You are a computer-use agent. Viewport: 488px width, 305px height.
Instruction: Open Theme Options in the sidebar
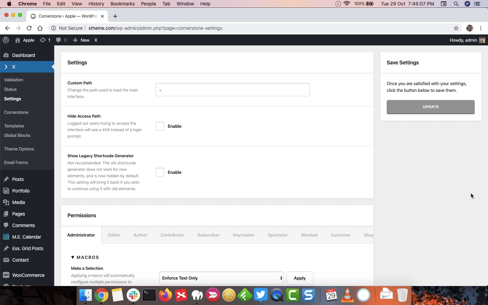[x=19, y=149]
